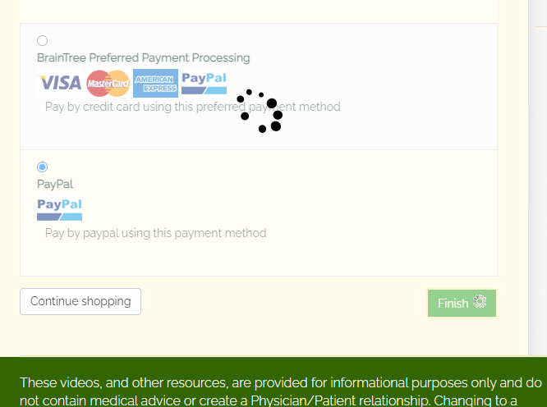Screen dimensions: 547x407
Task: Click the MasterCard logo
Action: click(108, 83)
